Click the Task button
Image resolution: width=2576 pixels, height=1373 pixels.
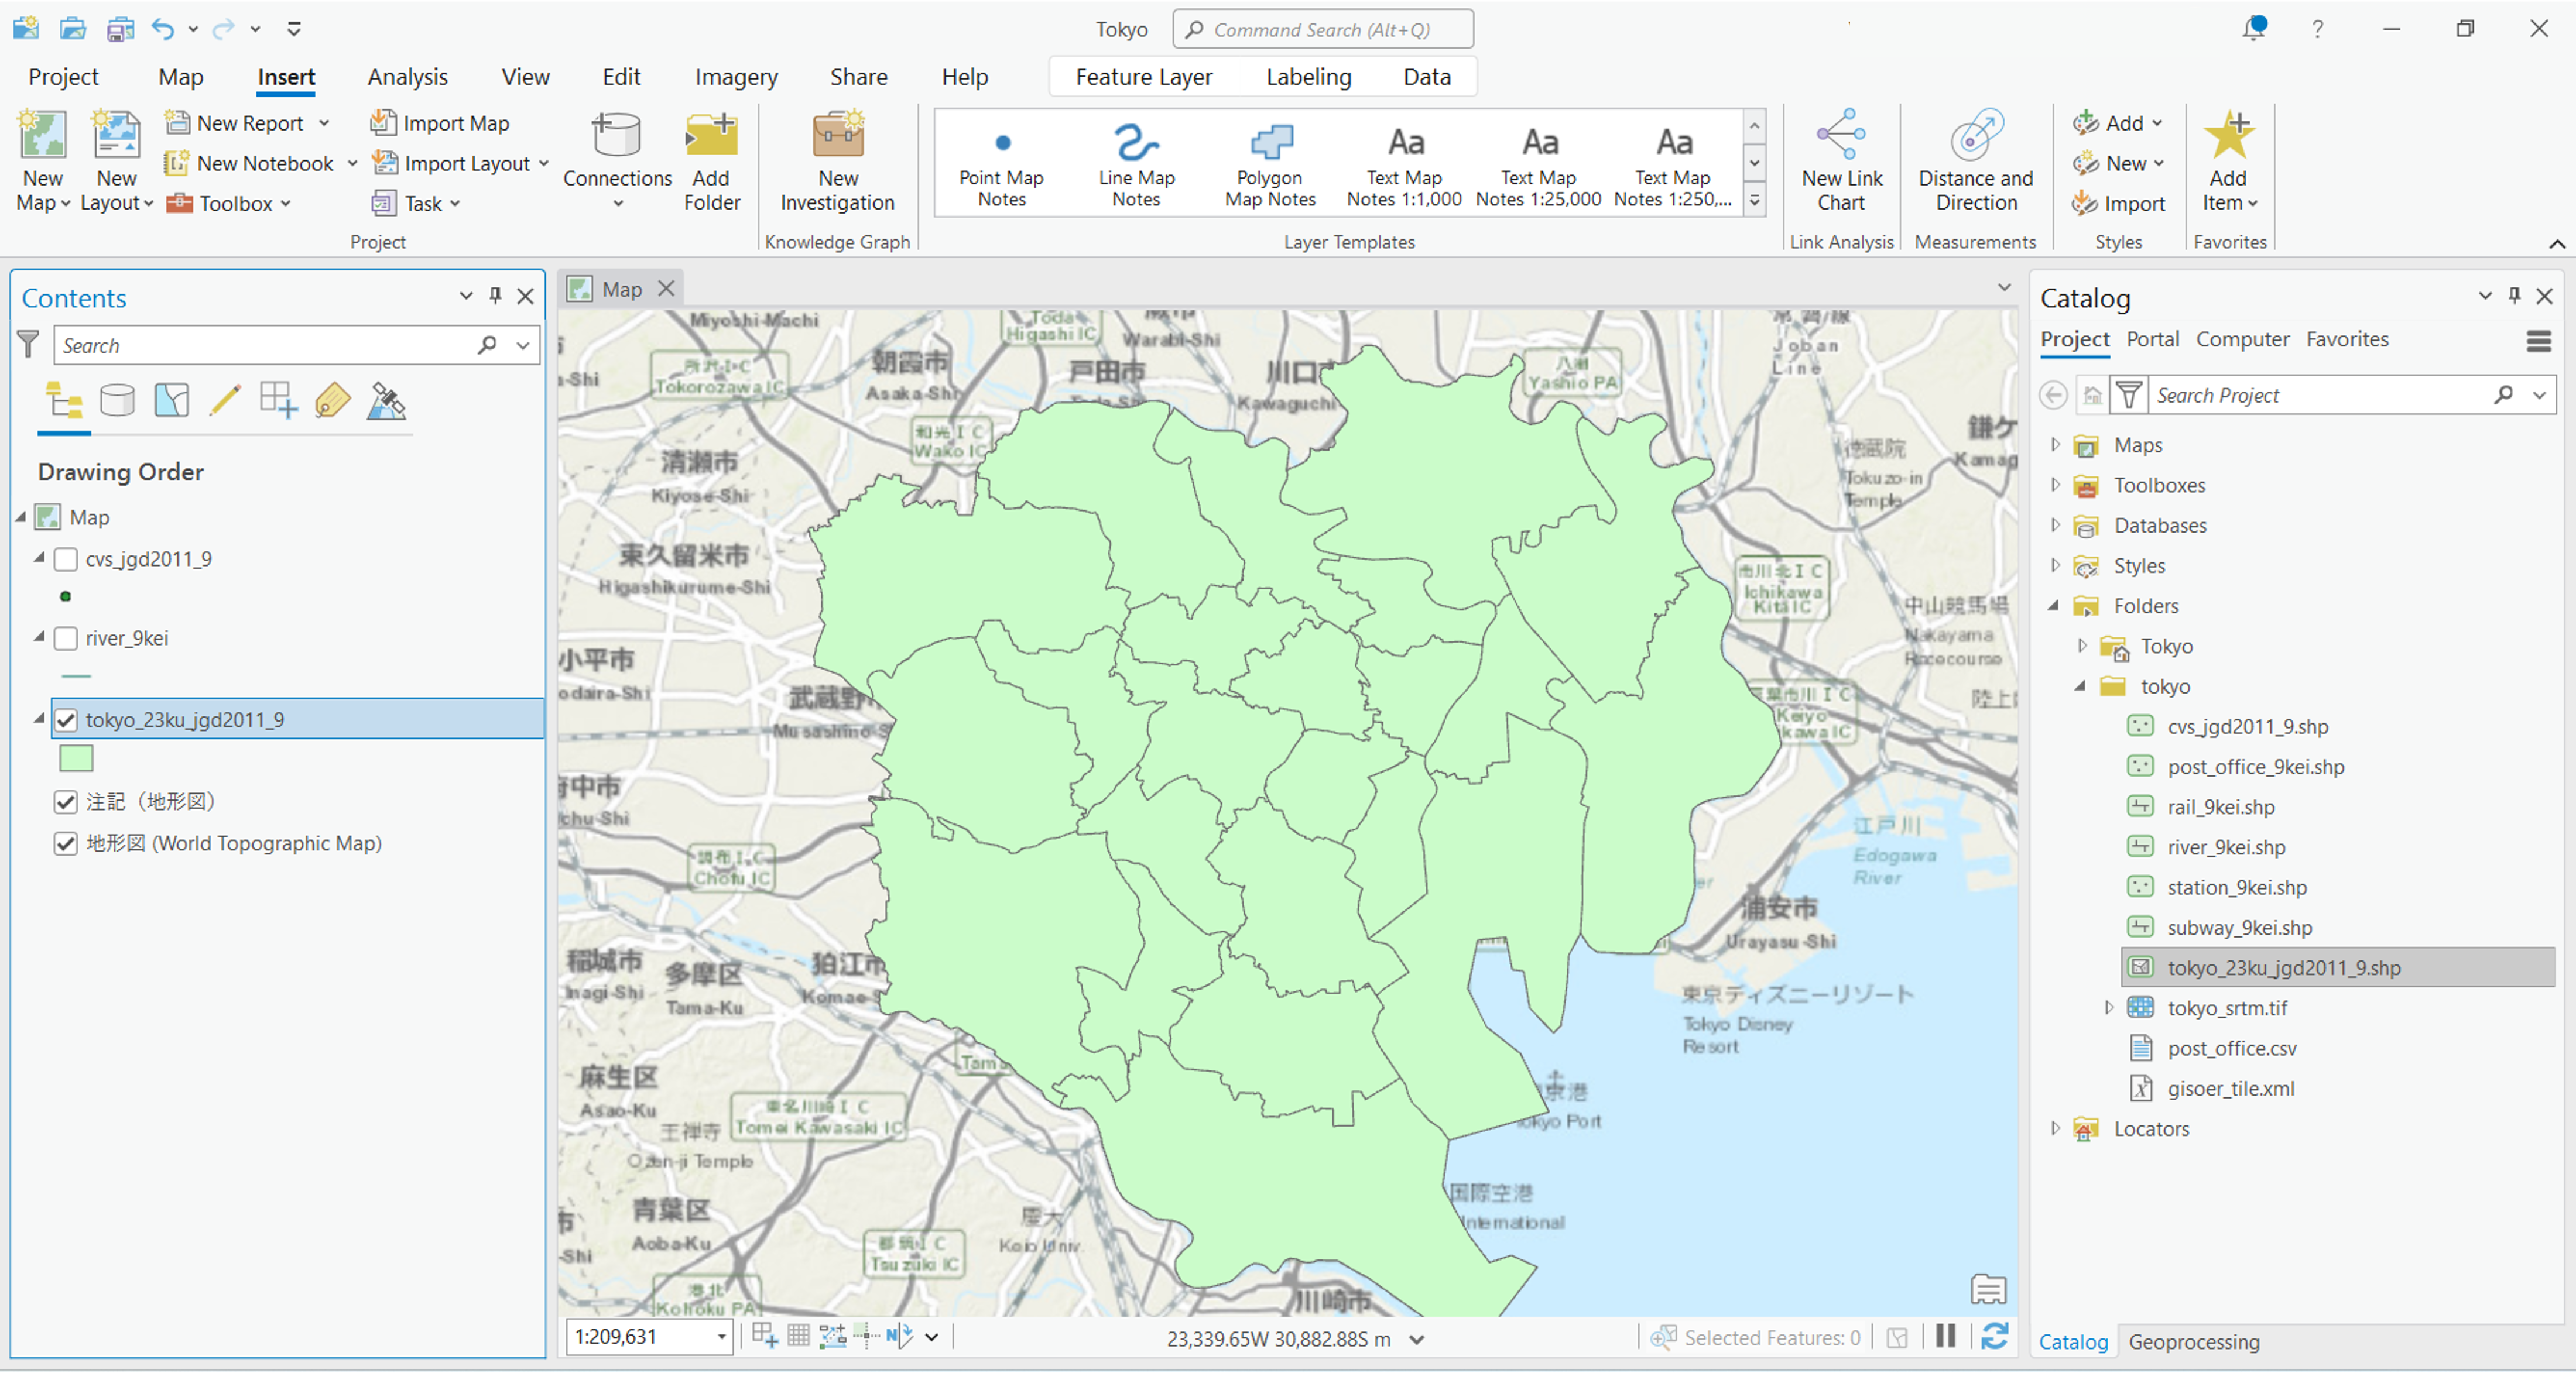click(416, 203)
